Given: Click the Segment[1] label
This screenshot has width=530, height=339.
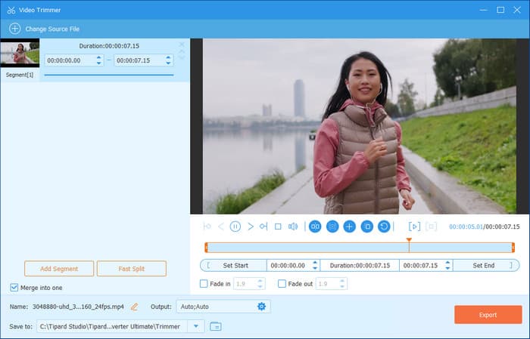Looking at the screenshot, I should [x=20, y=75].
